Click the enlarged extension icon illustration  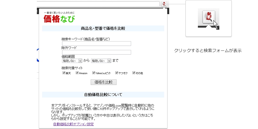point(208,18)
